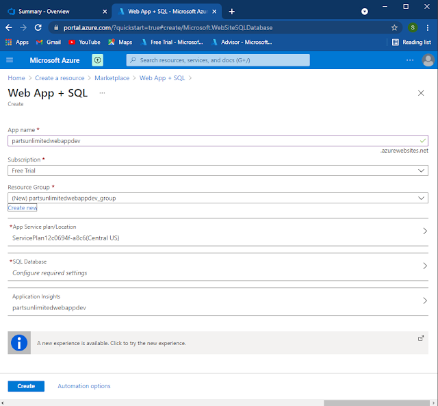This screenshot has width=438, height=406.
Task: Open the Maps bookmark
Action: click(120, 42)
